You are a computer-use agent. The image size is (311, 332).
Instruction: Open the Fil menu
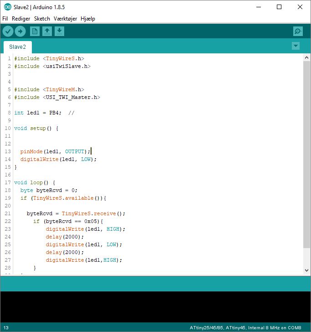(x=5, y=19)
